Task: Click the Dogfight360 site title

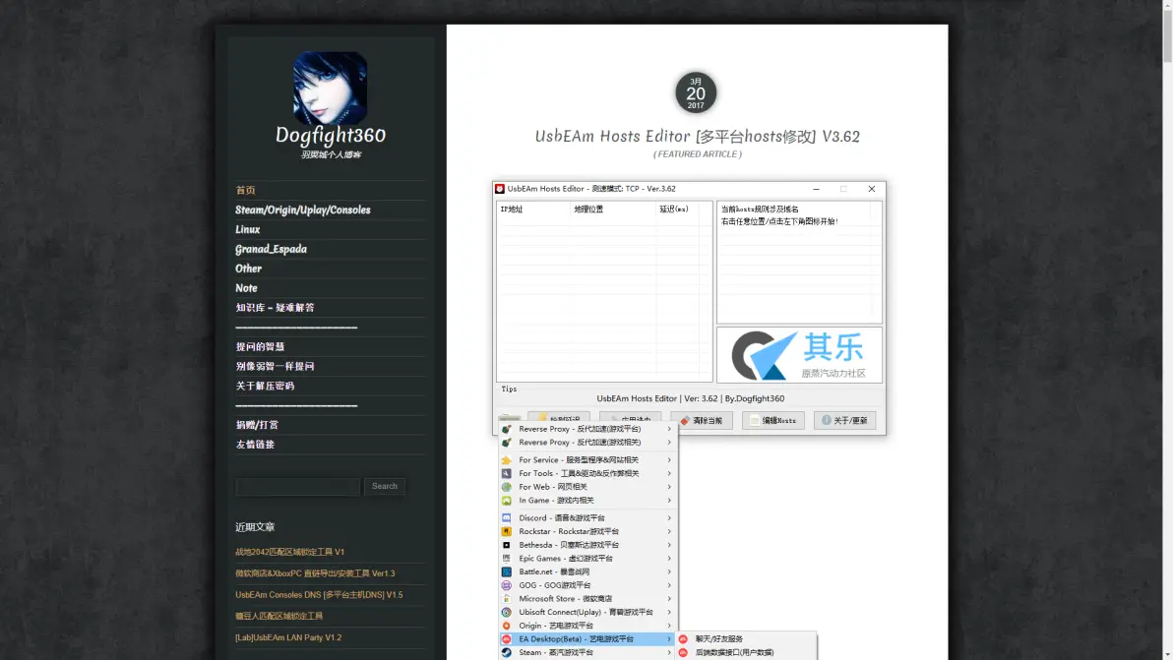Action: click(x=331, y=136)
